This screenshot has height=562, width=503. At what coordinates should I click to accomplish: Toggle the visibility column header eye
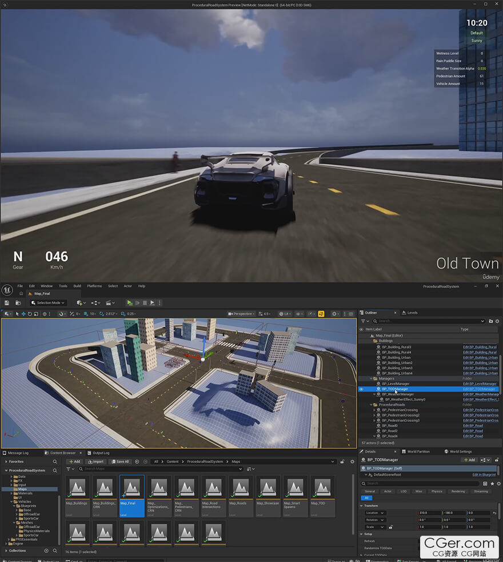click(x=361, y=329)
